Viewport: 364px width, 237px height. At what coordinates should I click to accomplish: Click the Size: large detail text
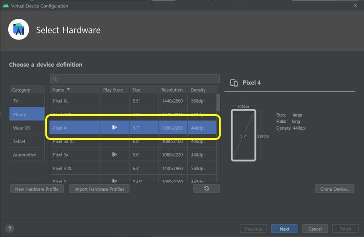click(289, 115)
